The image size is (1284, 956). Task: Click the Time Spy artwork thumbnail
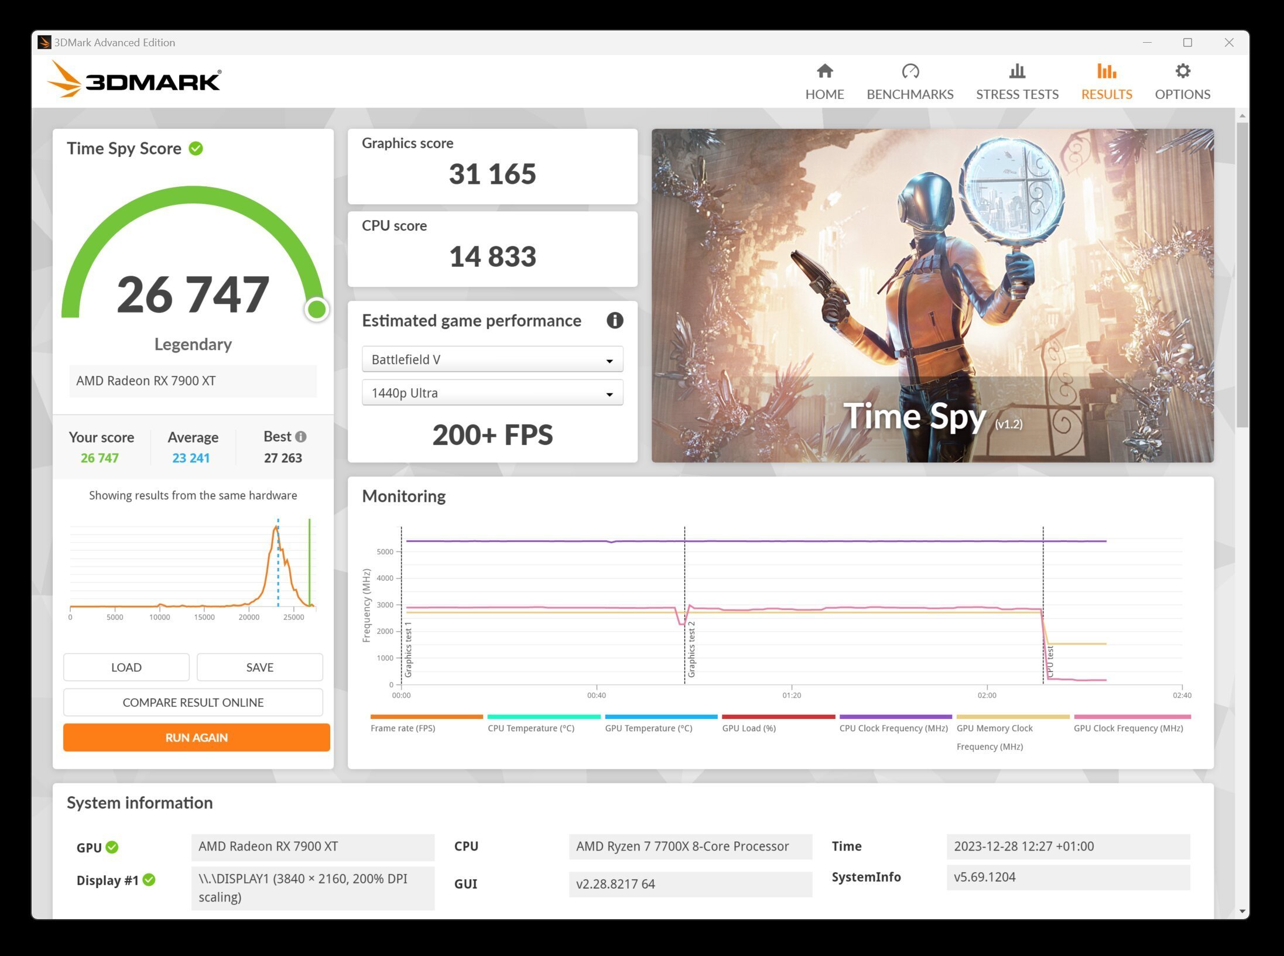point(932,296)
